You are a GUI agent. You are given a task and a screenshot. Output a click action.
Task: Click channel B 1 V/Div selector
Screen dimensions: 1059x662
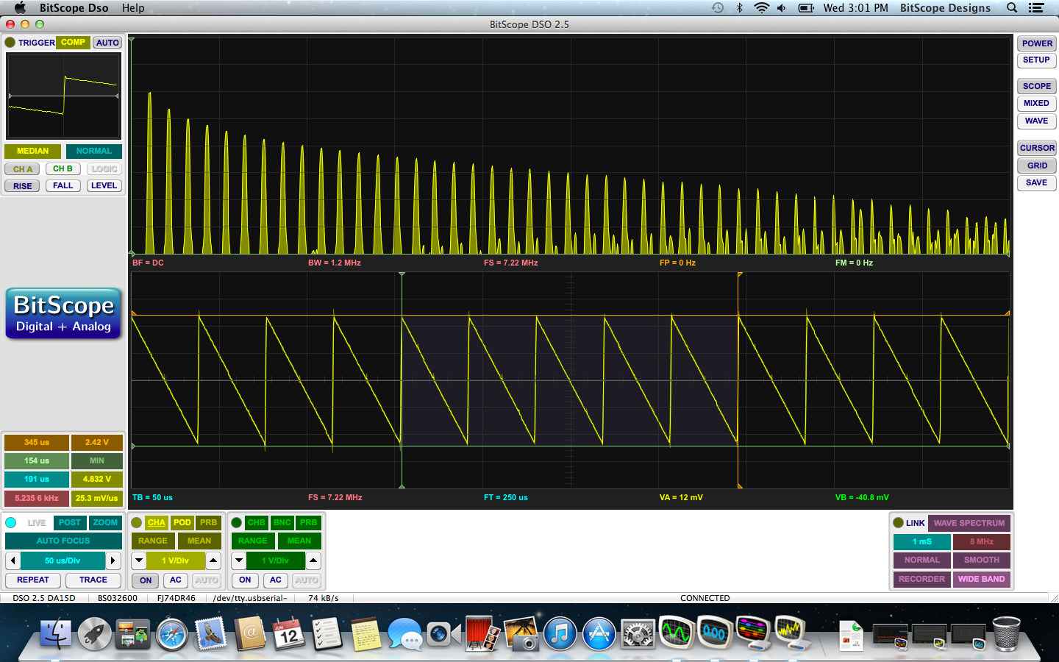point(276,560)
